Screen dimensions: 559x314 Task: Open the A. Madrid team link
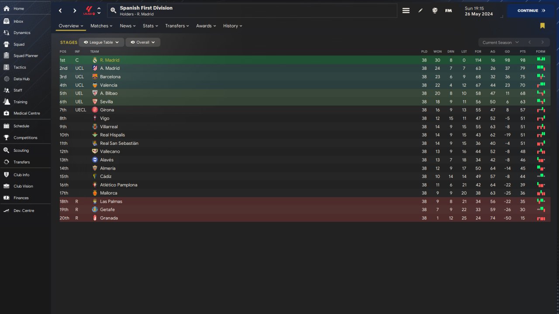click(x=110, y=68)
